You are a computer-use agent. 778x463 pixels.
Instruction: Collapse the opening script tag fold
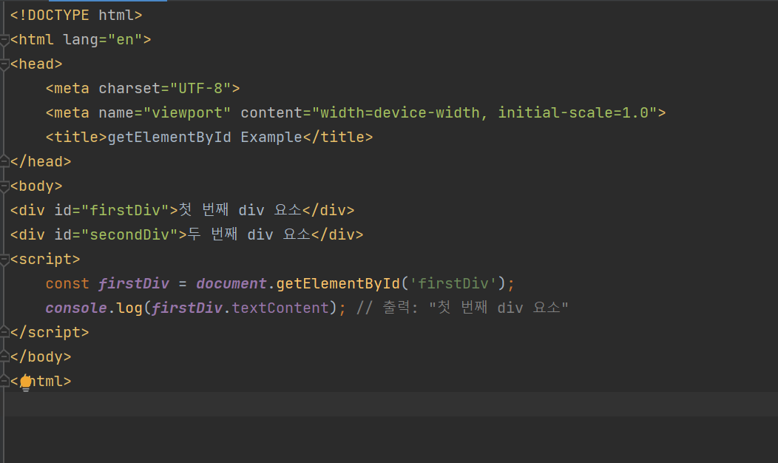pos(4,259)
